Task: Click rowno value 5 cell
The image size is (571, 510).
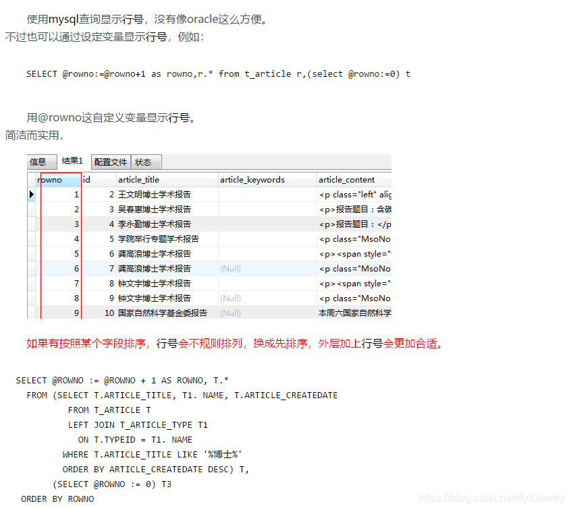Action: (x=58, y=254)
